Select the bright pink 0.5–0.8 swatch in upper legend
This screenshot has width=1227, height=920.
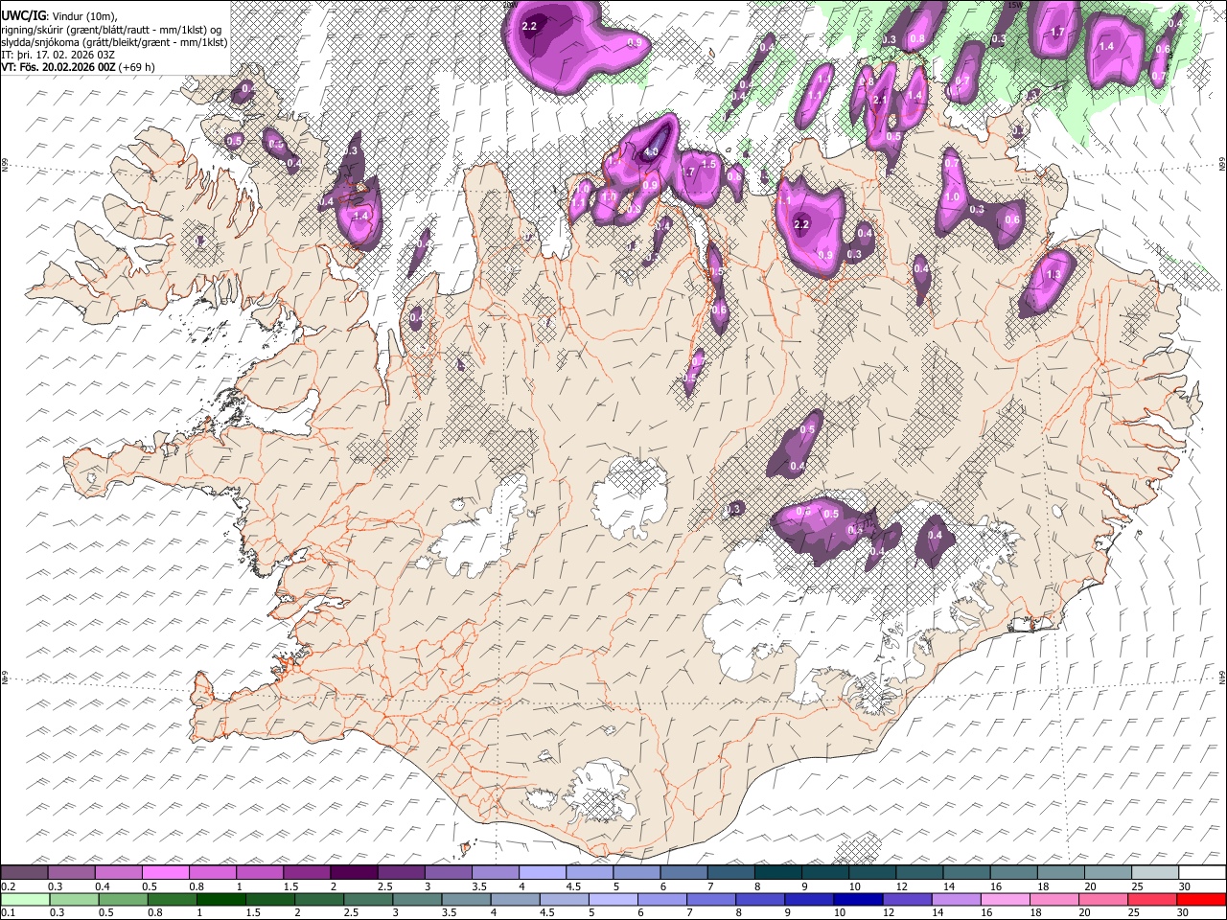166,873
